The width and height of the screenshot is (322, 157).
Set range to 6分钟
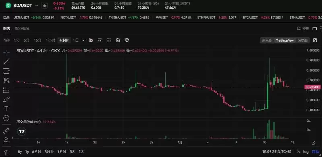(x=37, y=152)
